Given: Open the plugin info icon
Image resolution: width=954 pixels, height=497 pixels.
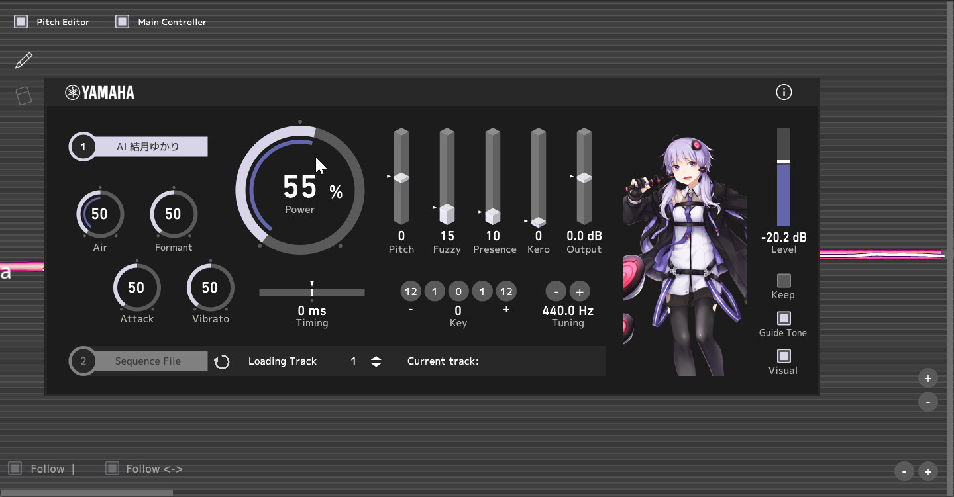Looking at the screenshot, I should tap(784, 92).
